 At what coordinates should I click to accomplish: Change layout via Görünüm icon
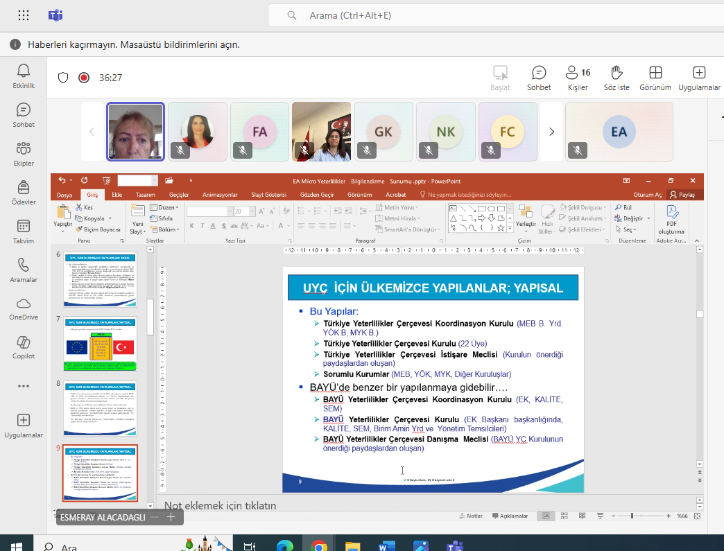click(655, 78)
